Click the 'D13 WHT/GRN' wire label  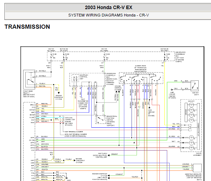(x=42, y=144)
